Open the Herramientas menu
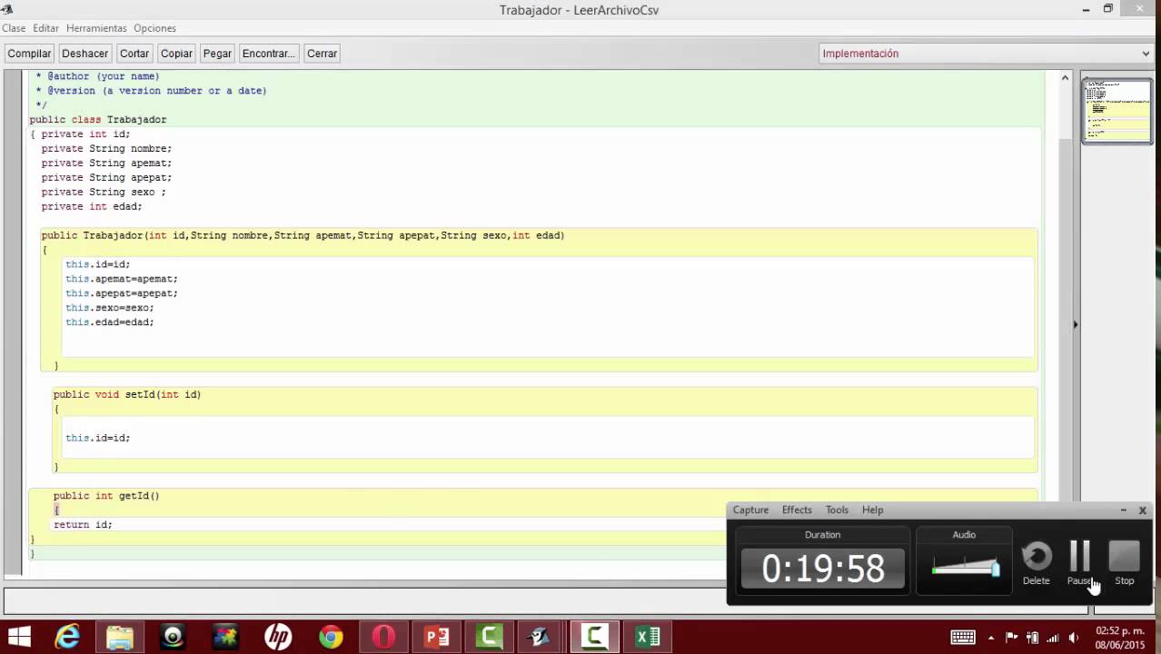1161x654 pixels. point(96,28)
